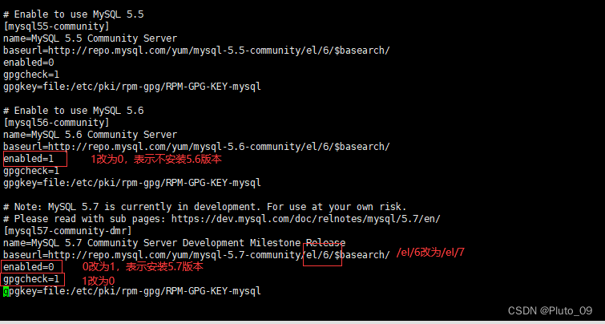Click 'name=MySQL 5.5 Community Server' line
The image size is (605, 324).
pos(91,38)
